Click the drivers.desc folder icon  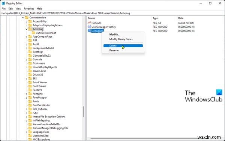pyautogui.click(x=30, y=71)
